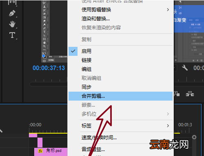Viewport: 204px width, 156px height.
Task: Click the program monitor timecode at right
Action: click(x=199, y=68)
